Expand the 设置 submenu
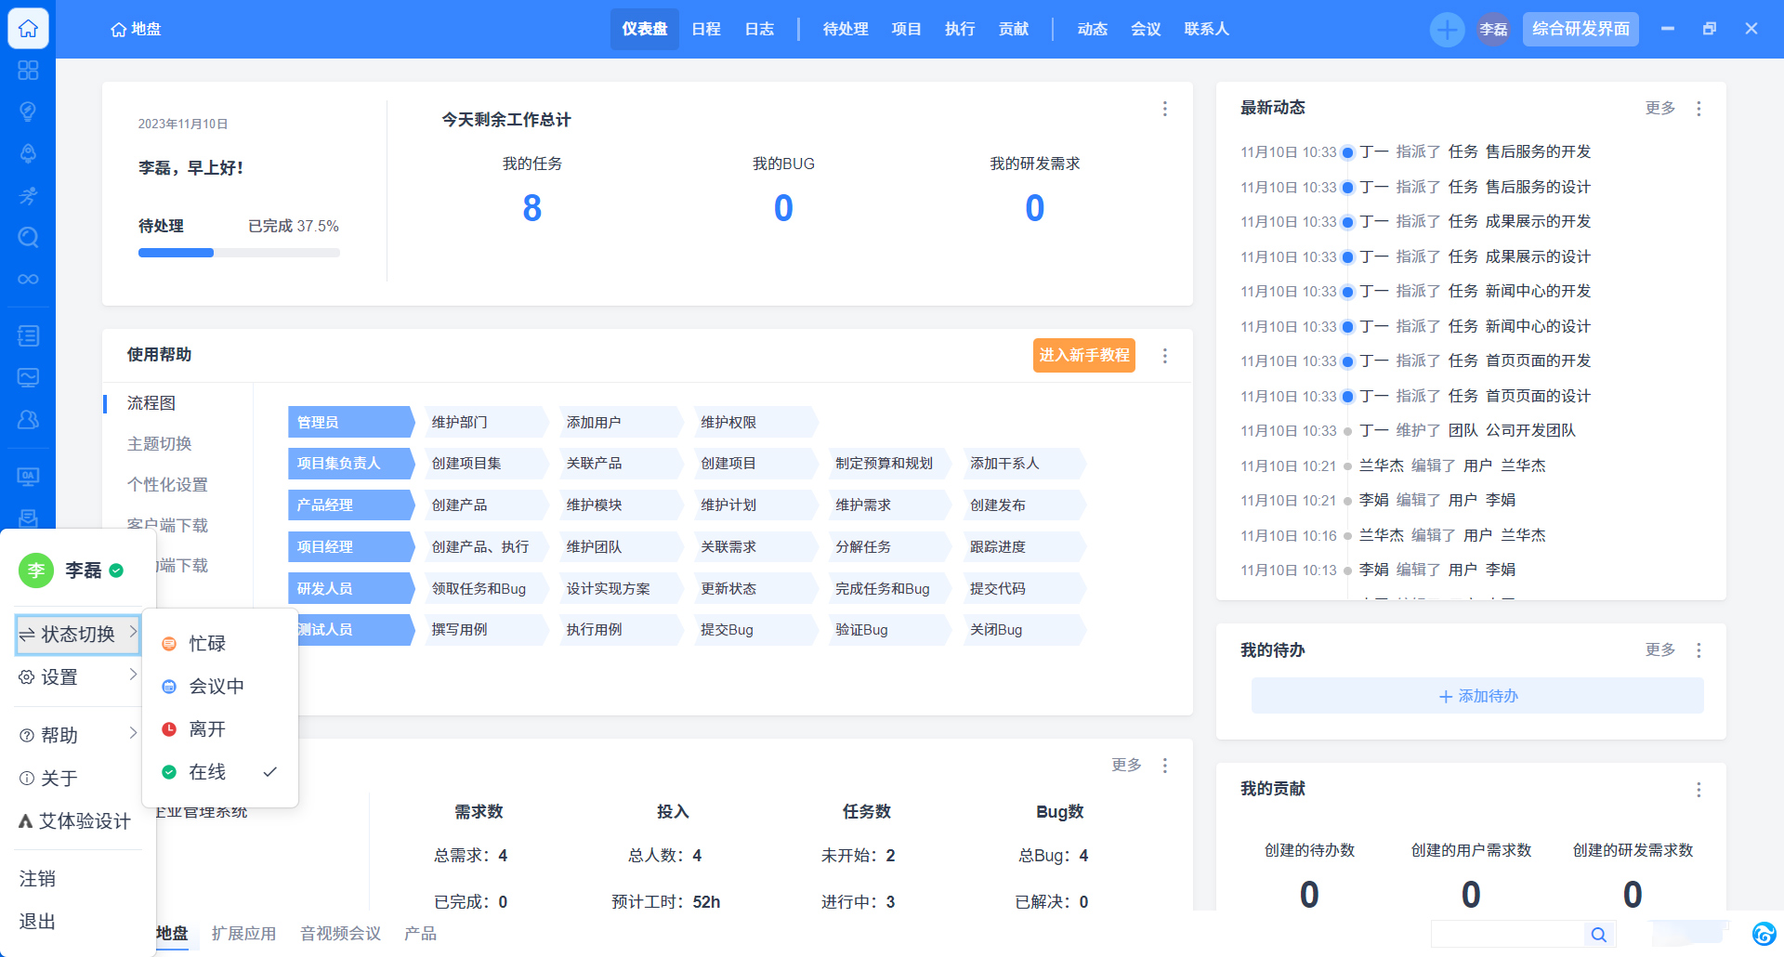Screen dimensions: 1784x957 pos(78,677)
